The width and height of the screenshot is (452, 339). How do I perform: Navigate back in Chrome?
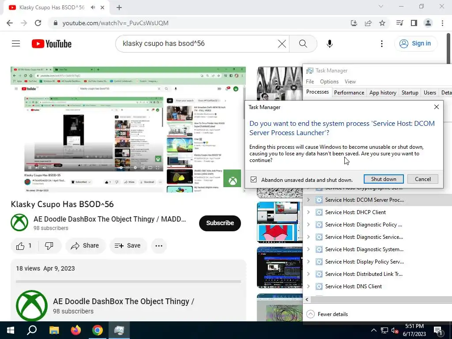[x=10, y=23]
